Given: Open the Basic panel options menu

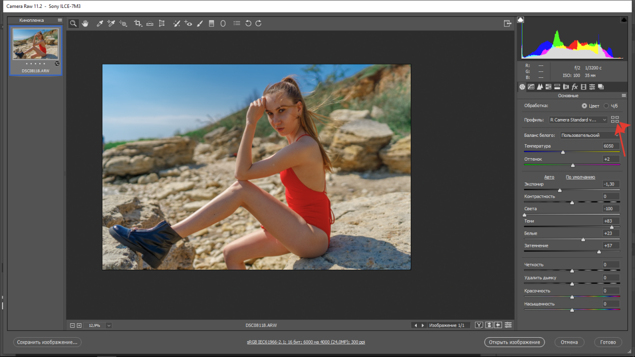Looking at the screenshot, I should tap(624, 96).
